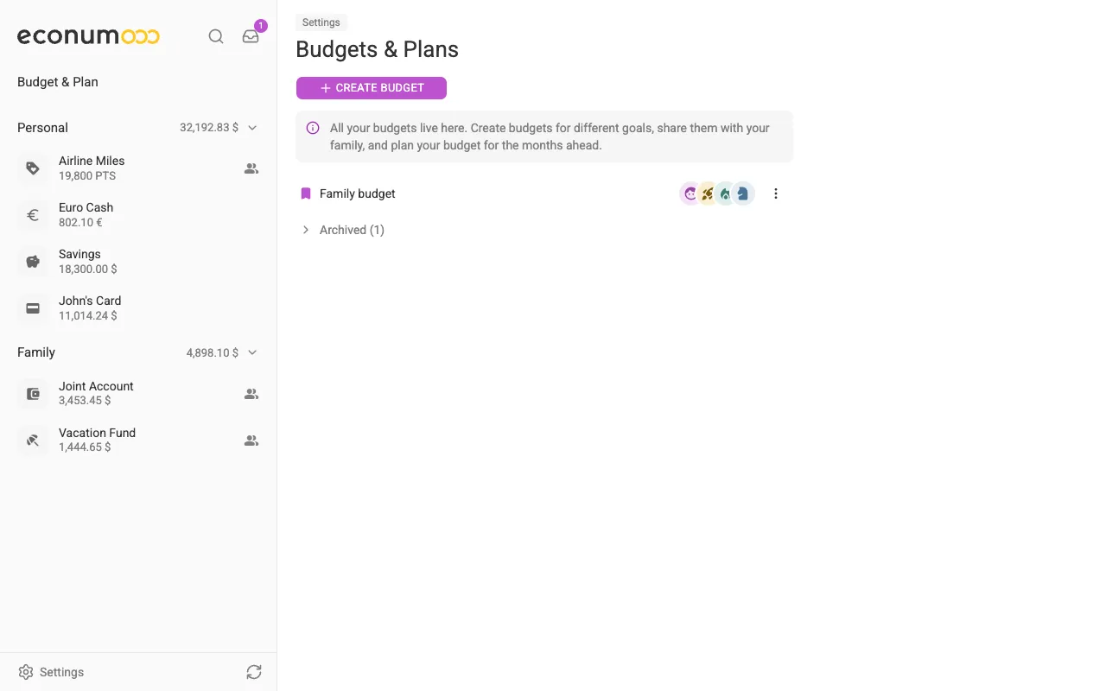Image resolution: width=1106 pixels, height=691 pixels.
Task: Click the Savings piggy bank icon
Action: (33, 262)
